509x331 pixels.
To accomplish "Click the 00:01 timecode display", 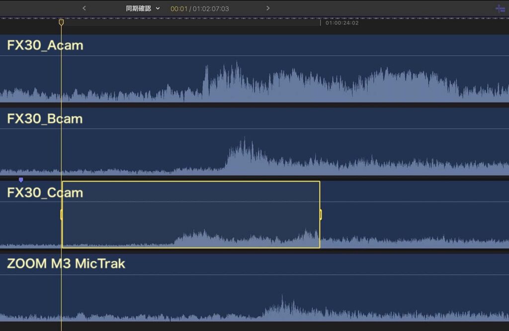I will 179,9.
